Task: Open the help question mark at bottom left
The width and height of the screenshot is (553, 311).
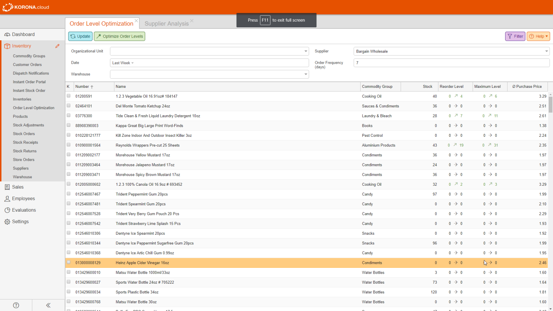Action: click(16, 305)
